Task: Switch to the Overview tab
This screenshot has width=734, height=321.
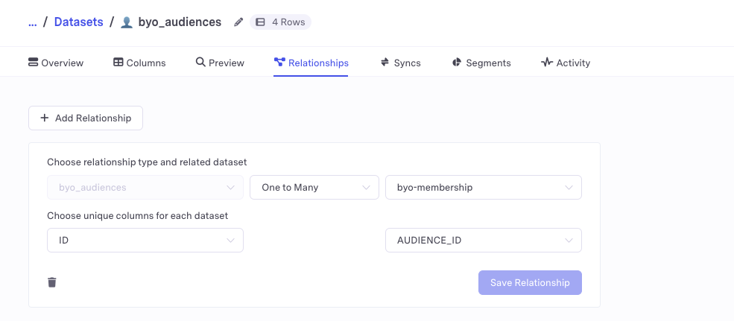Action: tap(56, 63)
